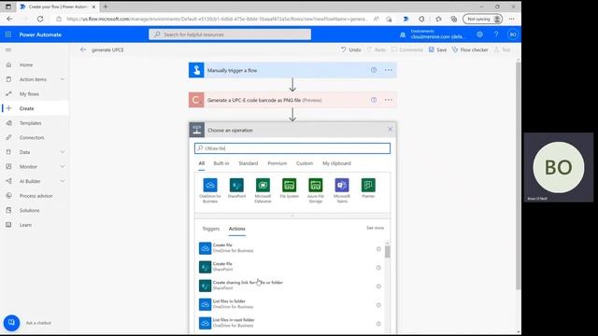Open Flow checker
This screenshot has height=336, width=598.
(470, 49)
